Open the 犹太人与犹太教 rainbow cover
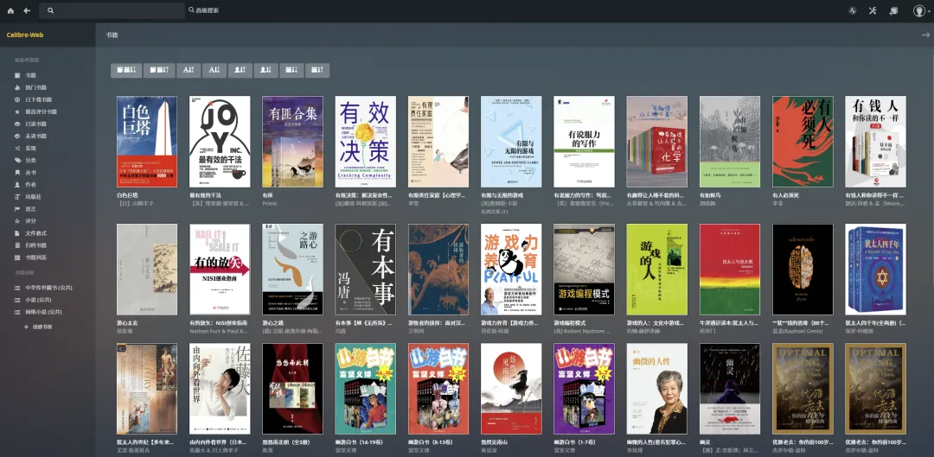This screenshot has width=934, height=457. point(730,270)
